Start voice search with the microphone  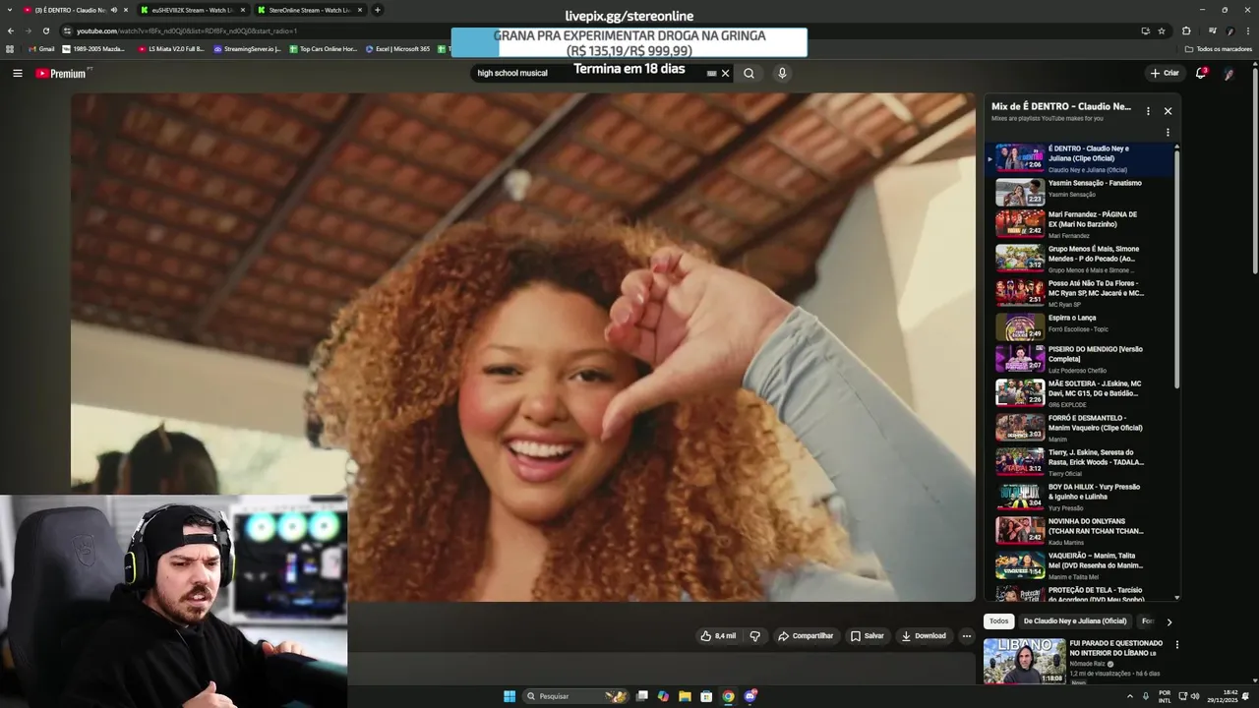[x=782, y=73]
